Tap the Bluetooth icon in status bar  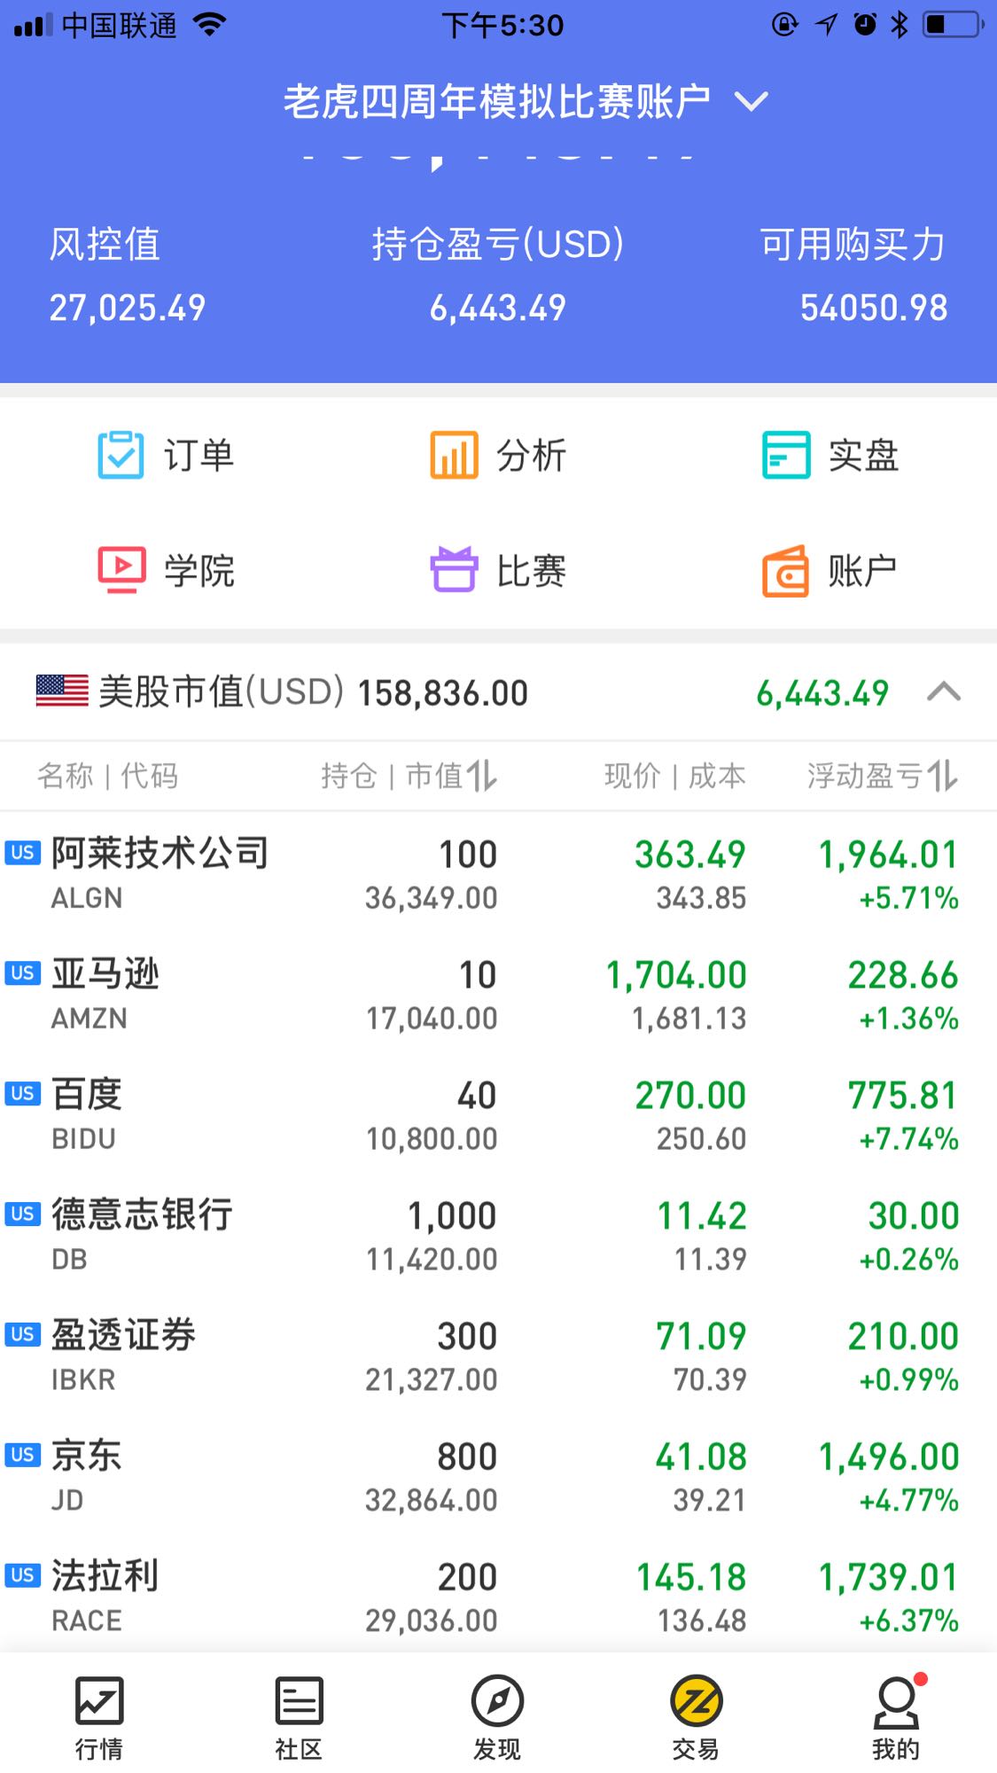click(x=900, y=25)
